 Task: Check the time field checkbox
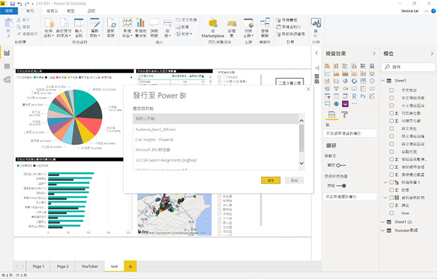click(391, 213)
